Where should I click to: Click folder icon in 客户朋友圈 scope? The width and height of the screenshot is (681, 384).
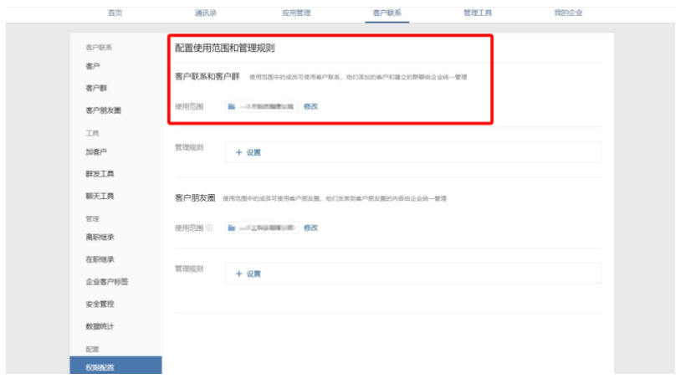click(x=232, y=228)
